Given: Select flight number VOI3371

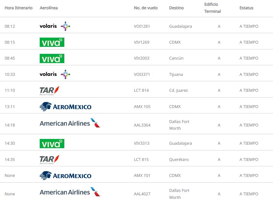Looking at the screenshot, I should click(x=142, y=75).
